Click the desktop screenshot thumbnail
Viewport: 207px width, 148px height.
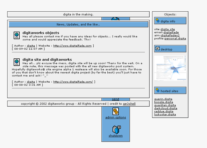click(170, 68)
